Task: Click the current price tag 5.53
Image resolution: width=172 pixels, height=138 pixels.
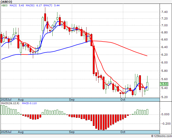Action: point(164,84)
